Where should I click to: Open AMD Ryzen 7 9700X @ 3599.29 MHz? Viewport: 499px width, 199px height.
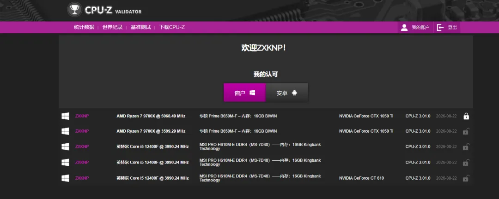pyautogui.click(x=151, y=131)
